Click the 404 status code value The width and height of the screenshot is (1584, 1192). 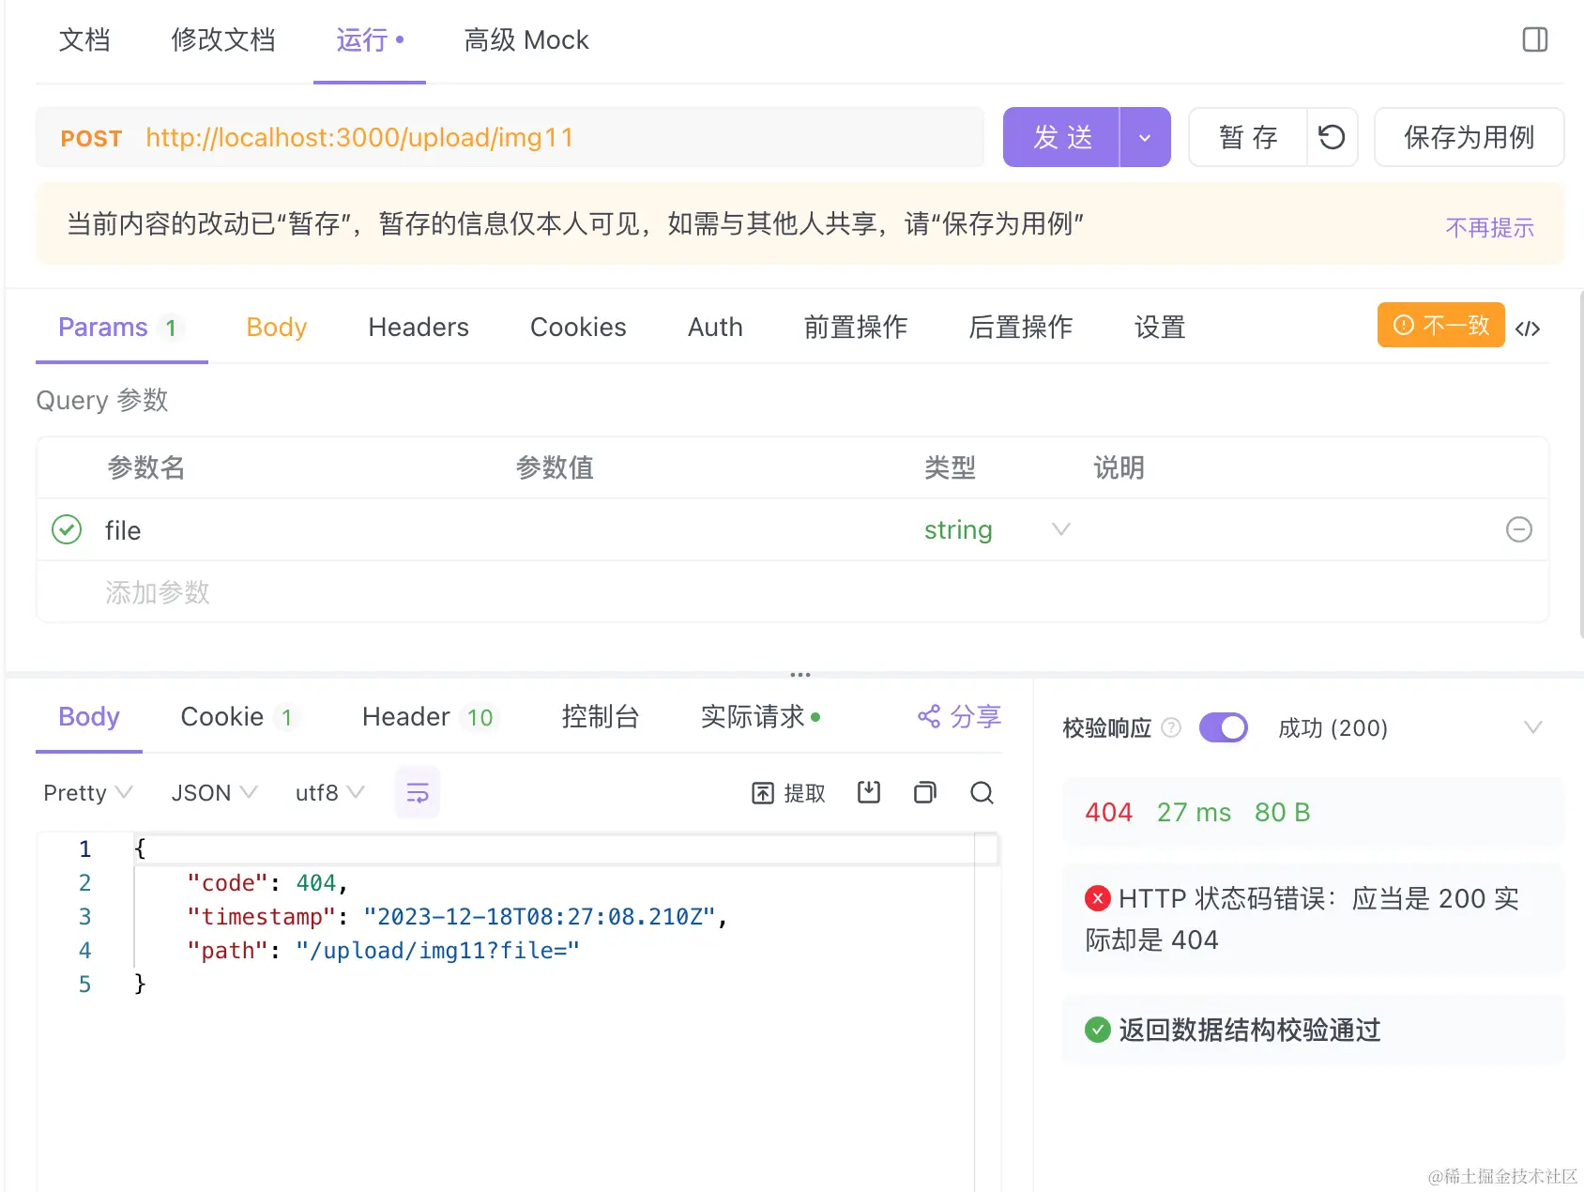[x=1108, y=812]
